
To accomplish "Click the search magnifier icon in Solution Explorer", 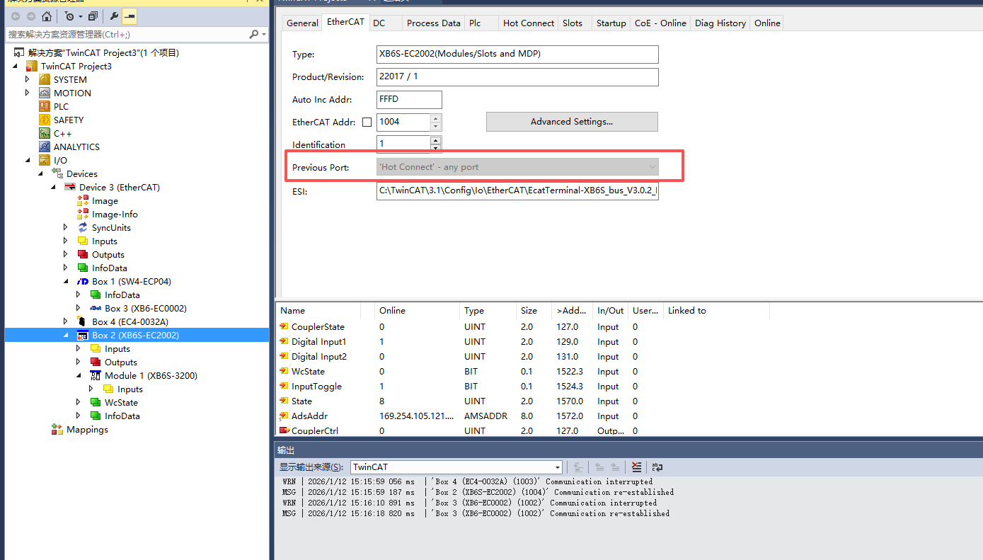I will (254, 34).
